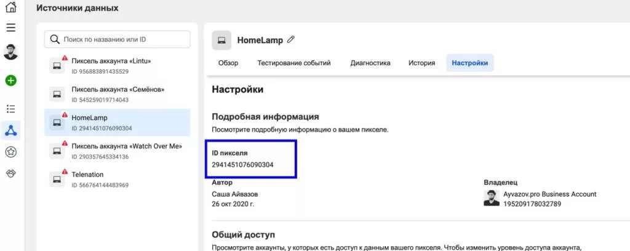Click the search magnifier icon
This screenshot has width=630, height=251.
pos(54,39)
